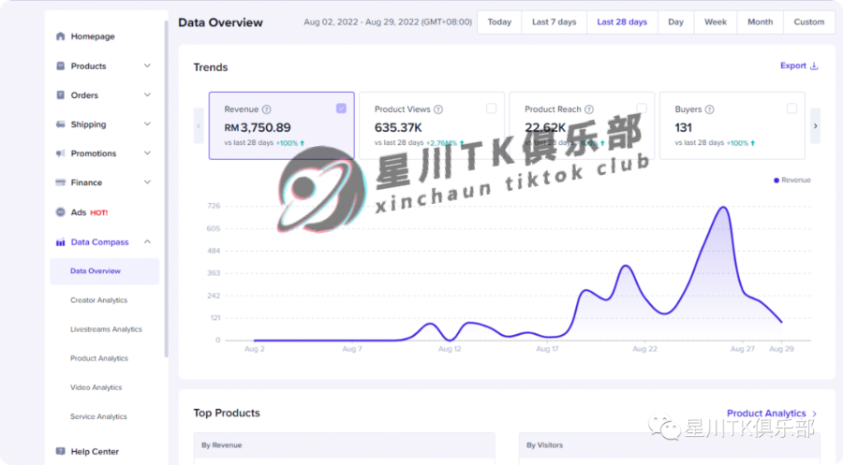Click the date range Aug 02 - Aug 29 text
This screenshot has height=465, width=843.
point(388,22)
